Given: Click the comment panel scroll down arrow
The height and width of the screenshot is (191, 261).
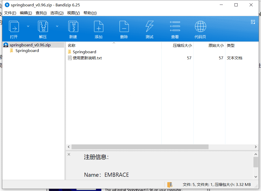Looking at the screenshot, I should [x=256, y=177].
